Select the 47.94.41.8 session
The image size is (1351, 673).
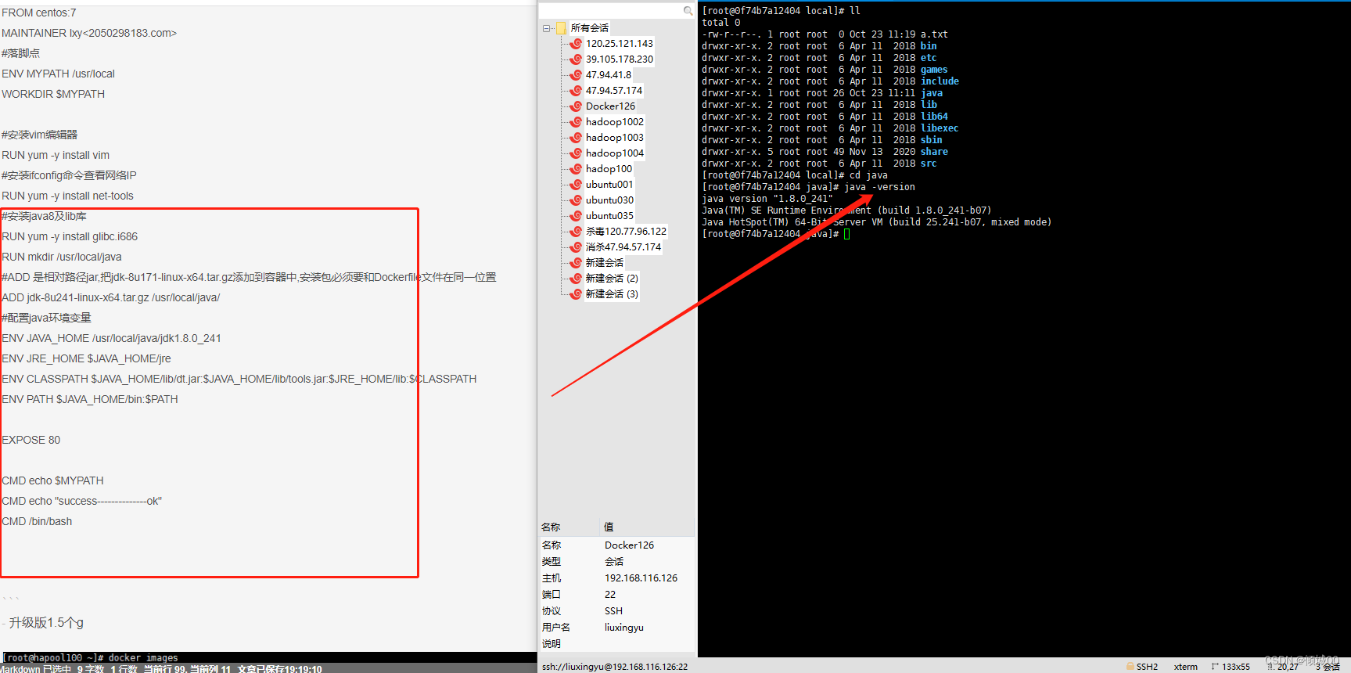pyautogui.click(x=608, y=75)
